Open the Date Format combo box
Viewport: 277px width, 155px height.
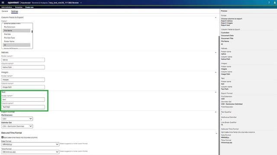click(x=30, y=144)
